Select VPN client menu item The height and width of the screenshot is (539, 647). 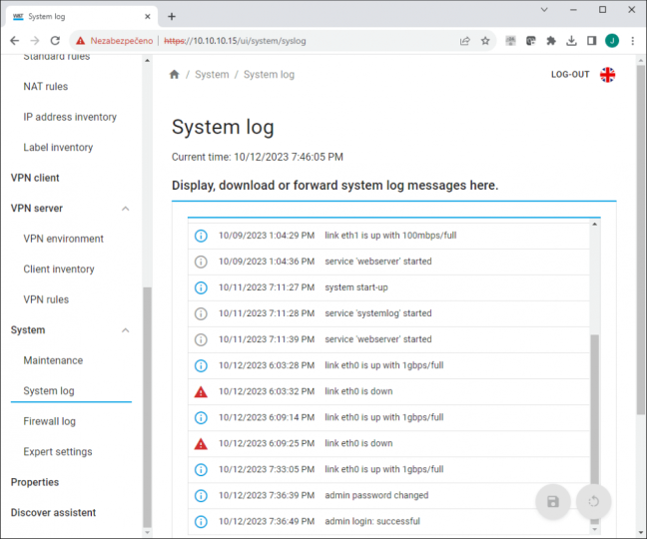pyautogui.click(x=35, y=178)
